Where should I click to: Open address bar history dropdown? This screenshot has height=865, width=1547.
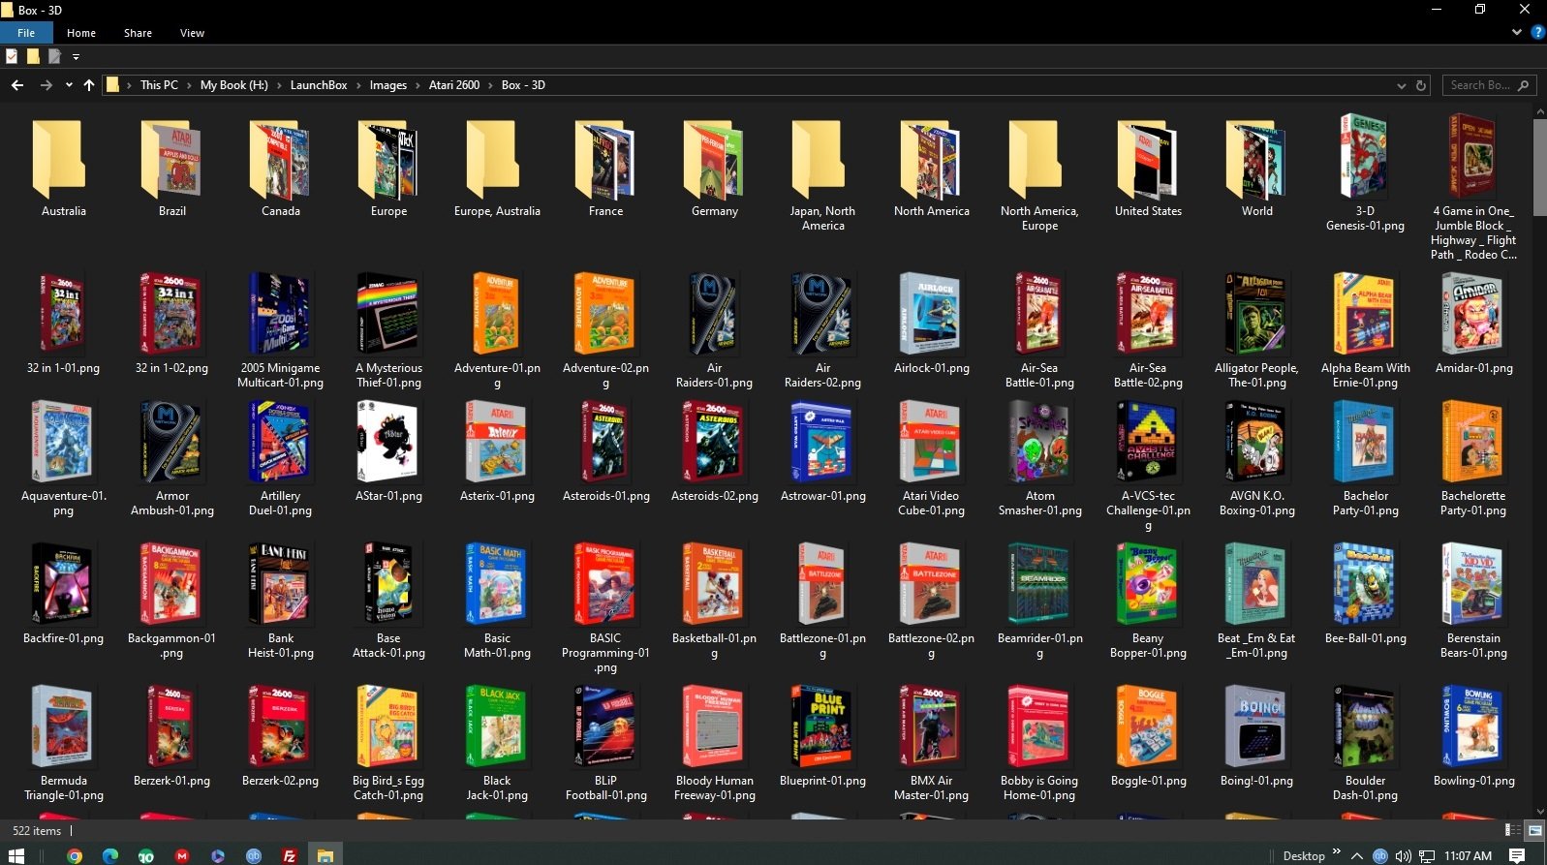[1401, 85]
